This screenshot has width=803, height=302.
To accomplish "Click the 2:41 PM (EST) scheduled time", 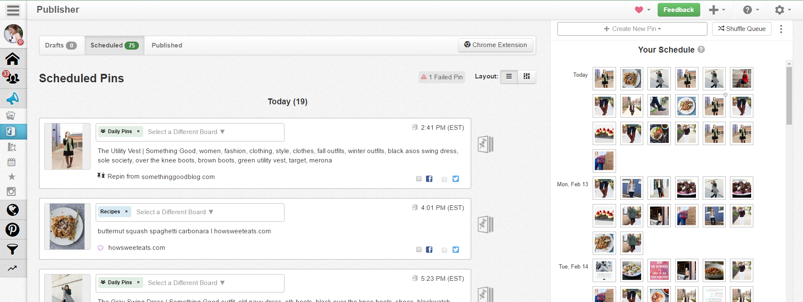I will (x=442, y=128).
